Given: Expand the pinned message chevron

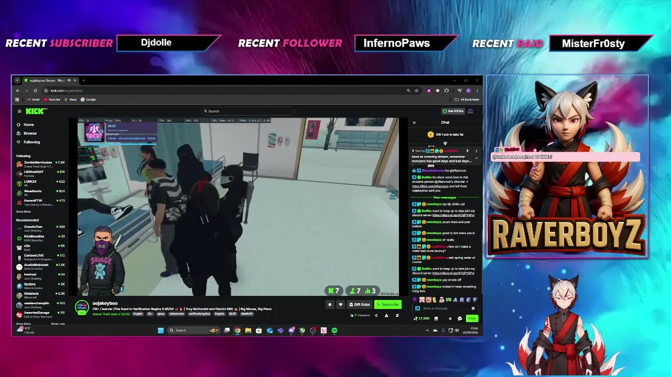Looking at the screenshot, I should [476, 158].
